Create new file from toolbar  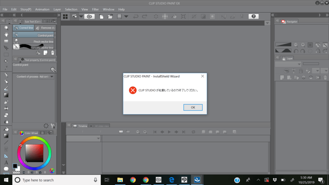click(x=101, y=16)
